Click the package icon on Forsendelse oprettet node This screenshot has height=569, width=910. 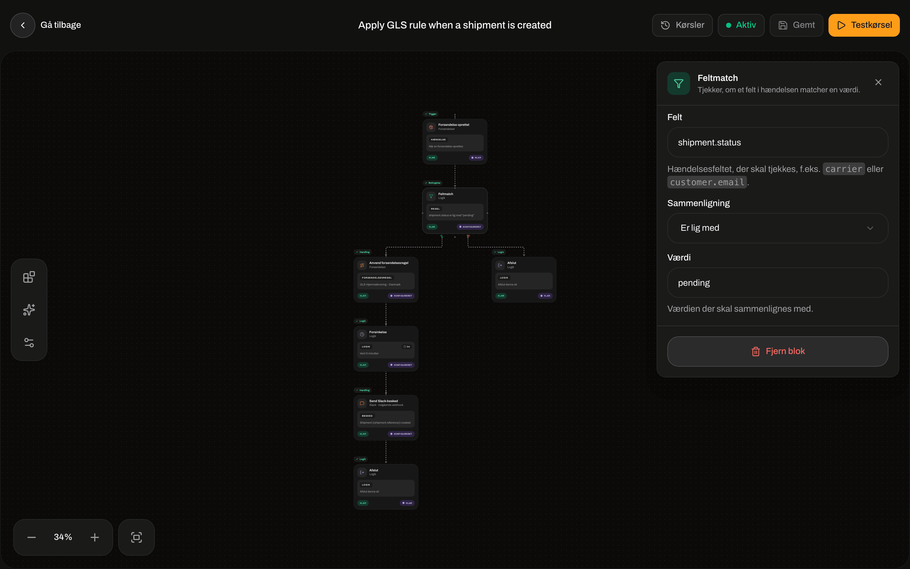431,127
